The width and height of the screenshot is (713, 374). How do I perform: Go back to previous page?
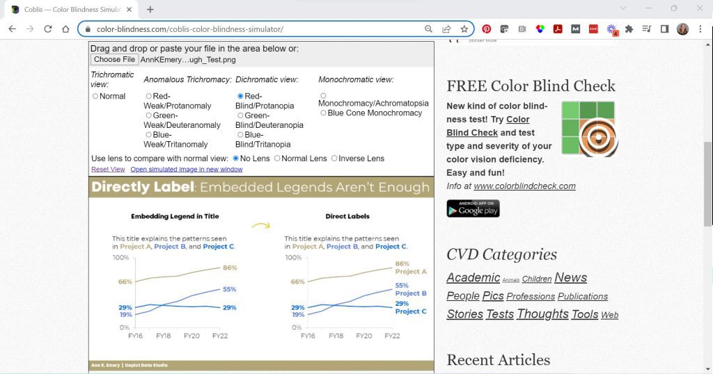point(13,29)
